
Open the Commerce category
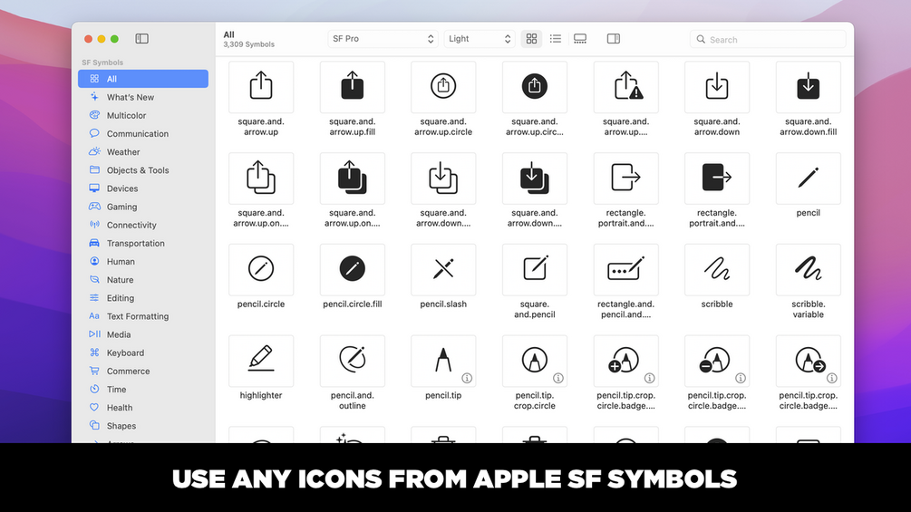[143, 371]
